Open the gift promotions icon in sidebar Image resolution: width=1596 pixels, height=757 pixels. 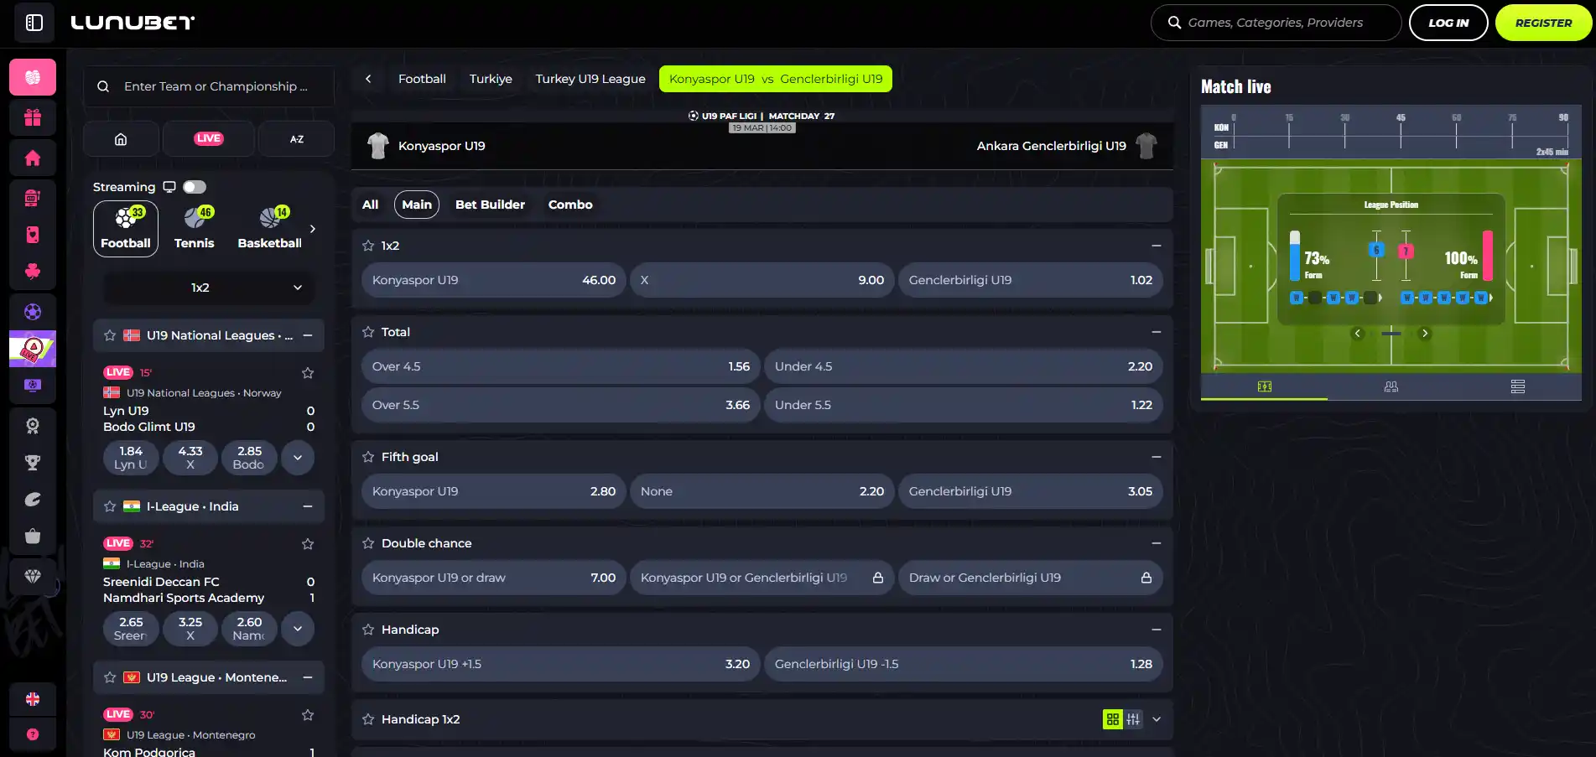[33, 117]
